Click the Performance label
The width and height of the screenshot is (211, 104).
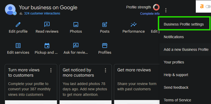134,32
